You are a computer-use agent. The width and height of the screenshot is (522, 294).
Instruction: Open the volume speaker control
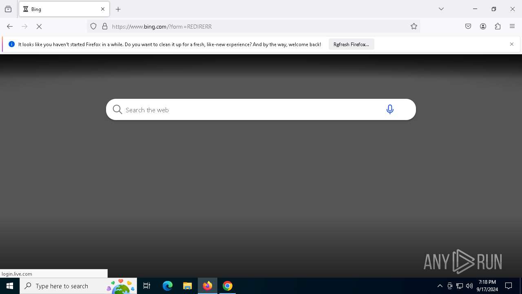click(469, 286)
